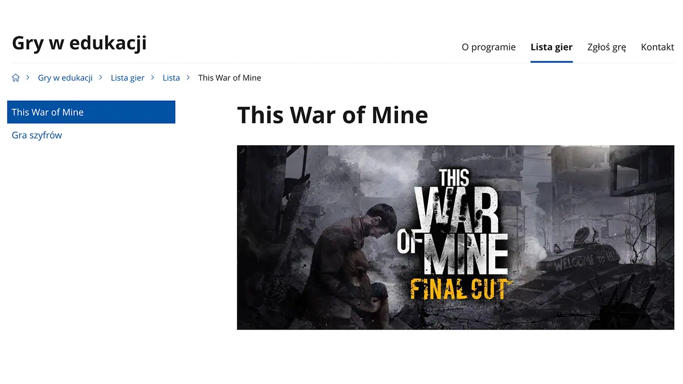Follow the 'Gry w edukacji' breadcrumb link
683x384 pixels.
click(x=65, y=78)
